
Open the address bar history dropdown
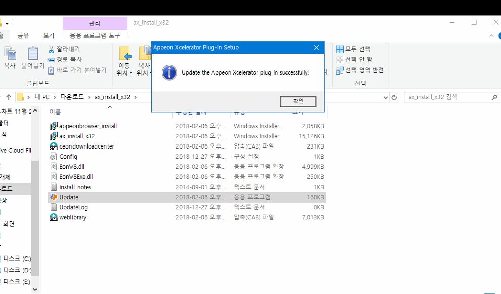[x=386, y=97]
